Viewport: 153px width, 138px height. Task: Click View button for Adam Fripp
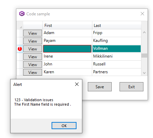tap(32, 33)
